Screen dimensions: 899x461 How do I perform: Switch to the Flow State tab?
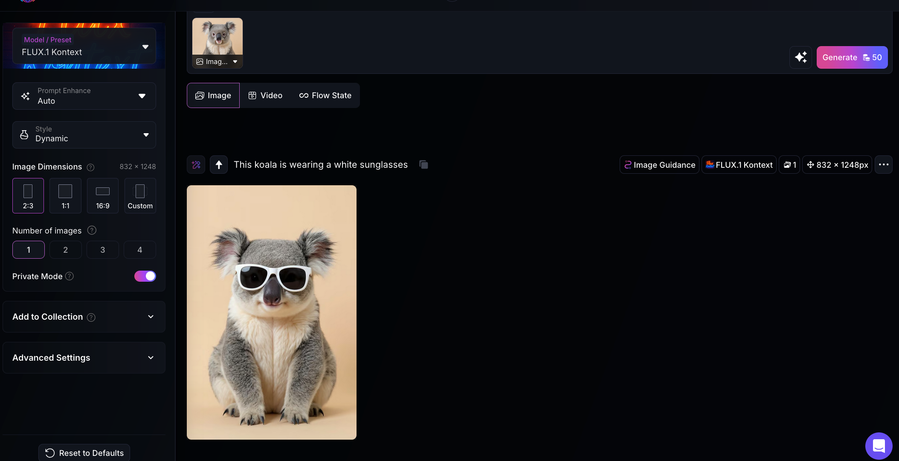coord(325,96)
